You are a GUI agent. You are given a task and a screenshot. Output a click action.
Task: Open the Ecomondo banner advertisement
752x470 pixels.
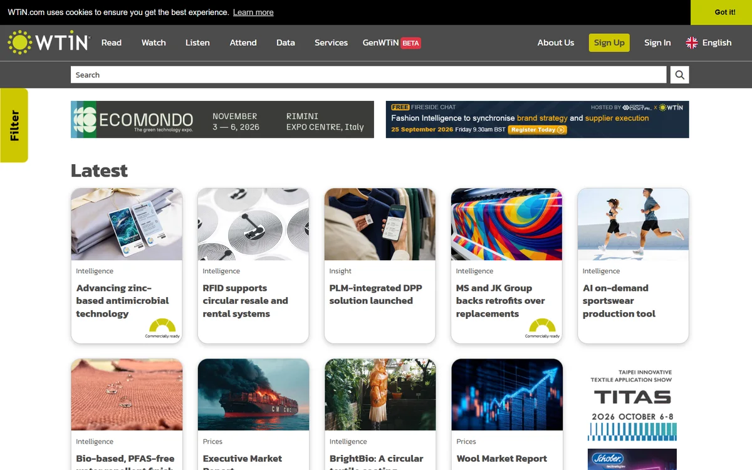point(222,120)
